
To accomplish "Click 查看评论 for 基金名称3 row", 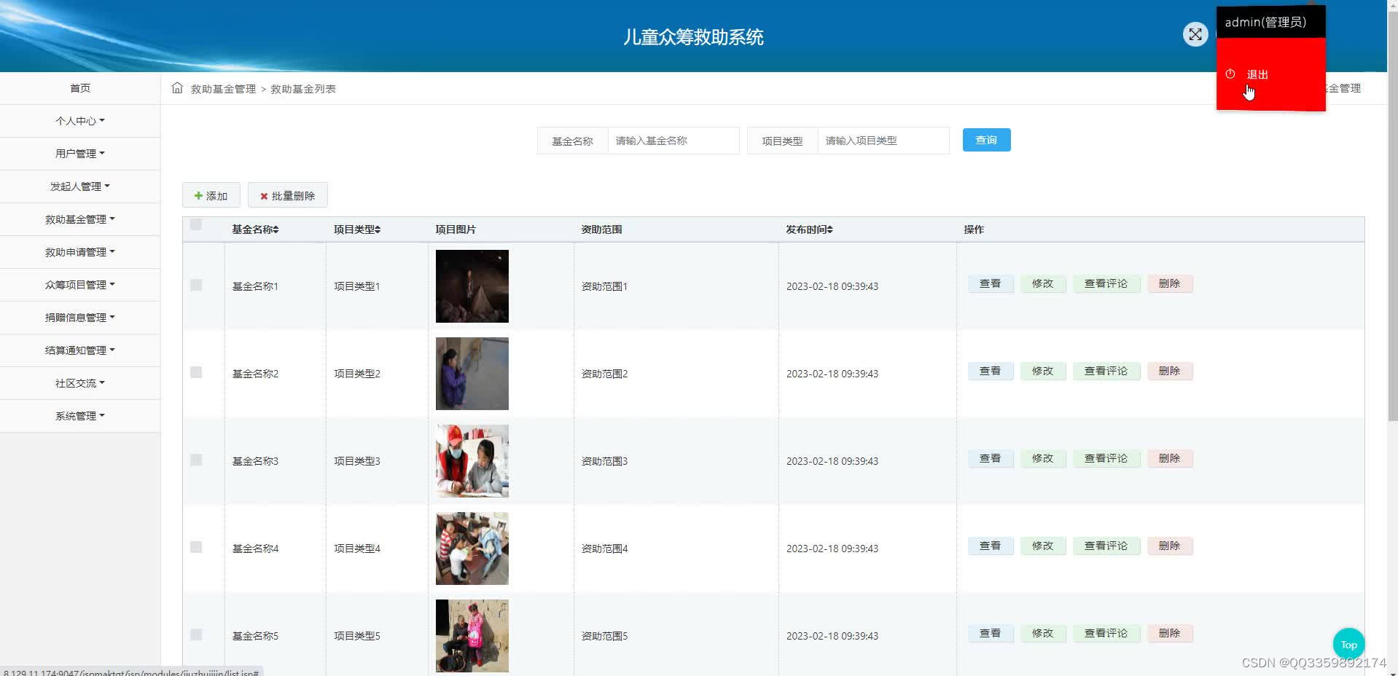I will 1106,458.
